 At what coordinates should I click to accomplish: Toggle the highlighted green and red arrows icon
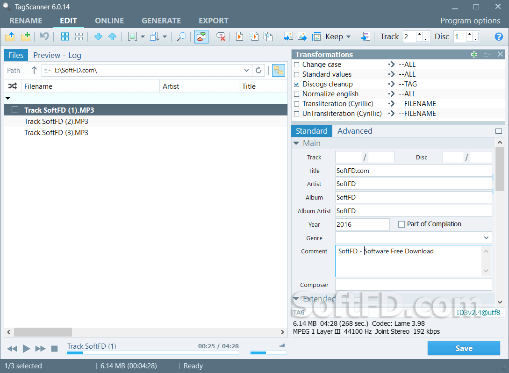[x=201, y=36]
